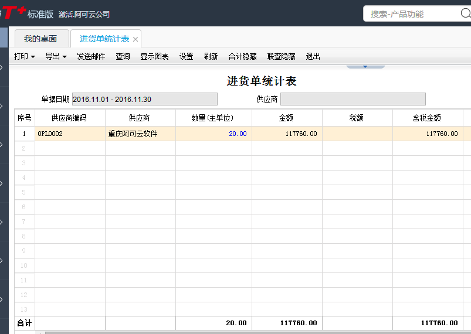Image resolution: width=471 pixels, height=334 pixels.
Task: Refresh the report with 刷新
Action: tap(211, 57)
